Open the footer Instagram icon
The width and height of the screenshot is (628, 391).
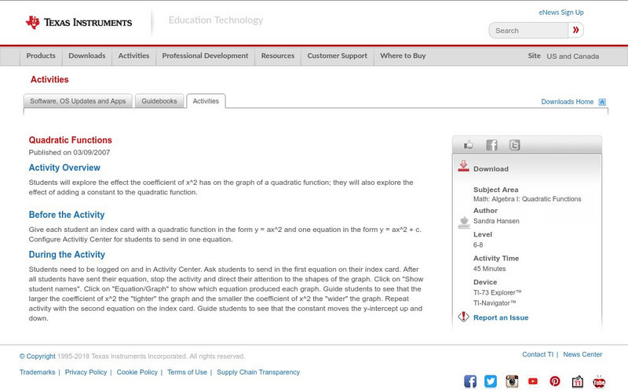pos(512,381)
